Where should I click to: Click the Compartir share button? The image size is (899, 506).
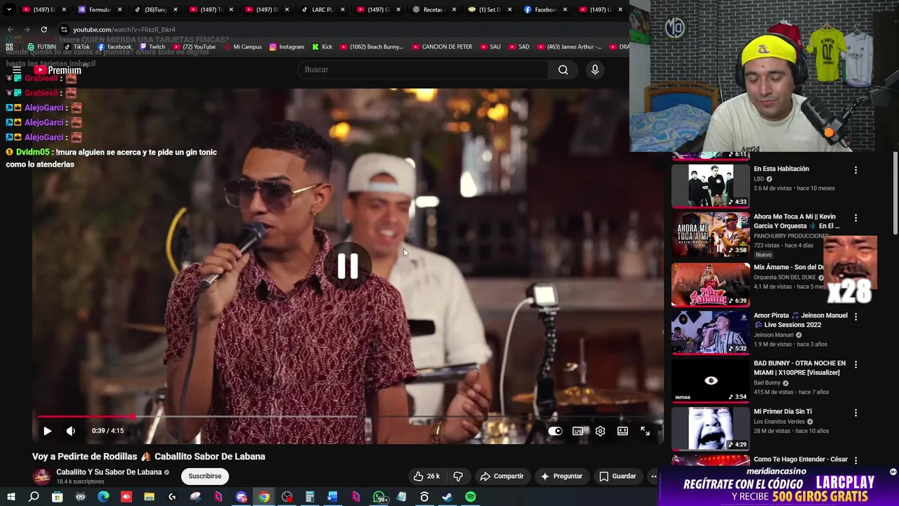click(x=501, y=476)
